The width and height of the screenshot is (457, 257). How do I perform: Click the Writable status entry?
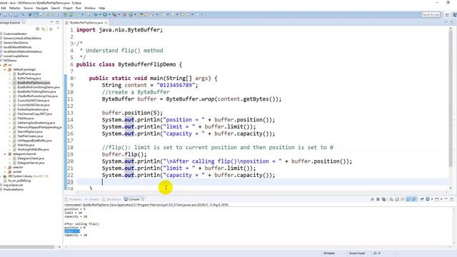[329, 253]
